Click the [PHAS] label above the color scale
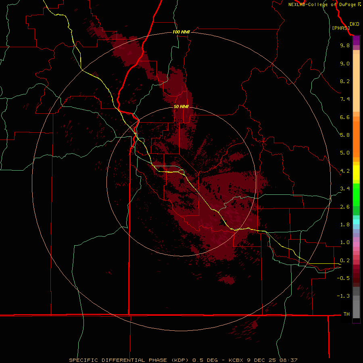The image size is (363, 363). [x=341, y=28]
